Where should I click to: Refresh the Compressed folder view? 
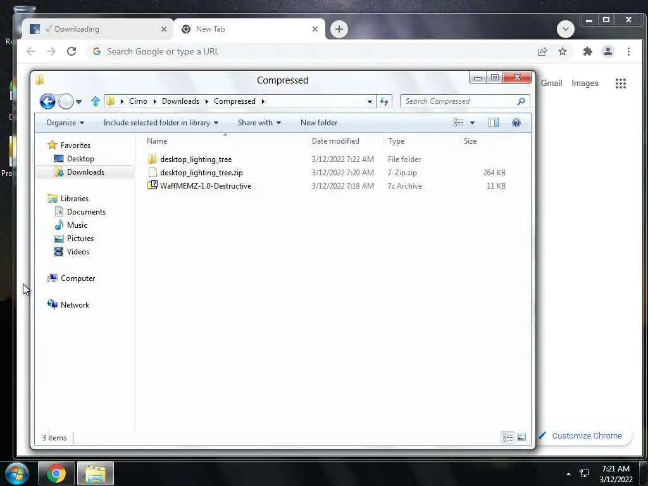384,101
